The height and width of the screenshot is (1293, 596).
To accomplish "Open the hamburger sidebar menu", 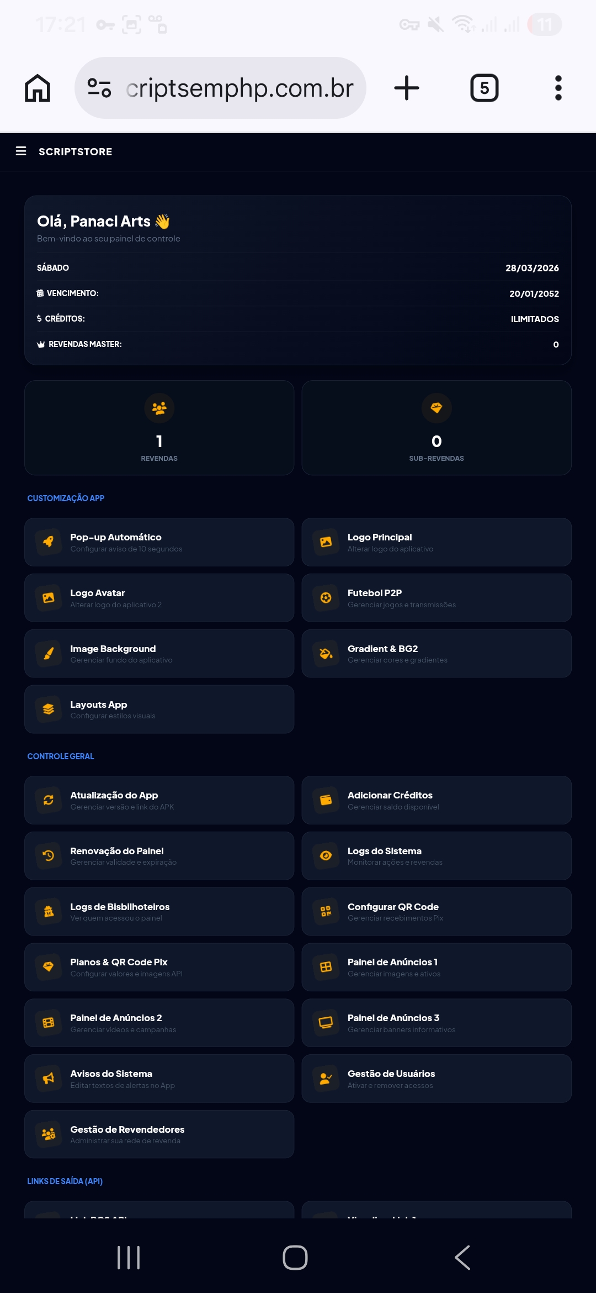I will (x=21, y=151).
